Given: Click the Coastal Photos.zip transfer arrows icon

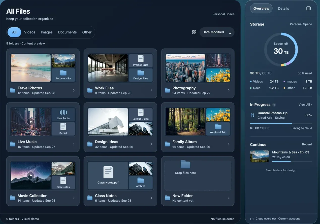Looking at the screenshot, I should [252, 115].
